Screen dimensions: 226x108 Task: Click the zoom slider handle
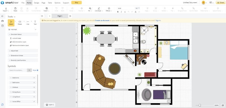(200, 105)
